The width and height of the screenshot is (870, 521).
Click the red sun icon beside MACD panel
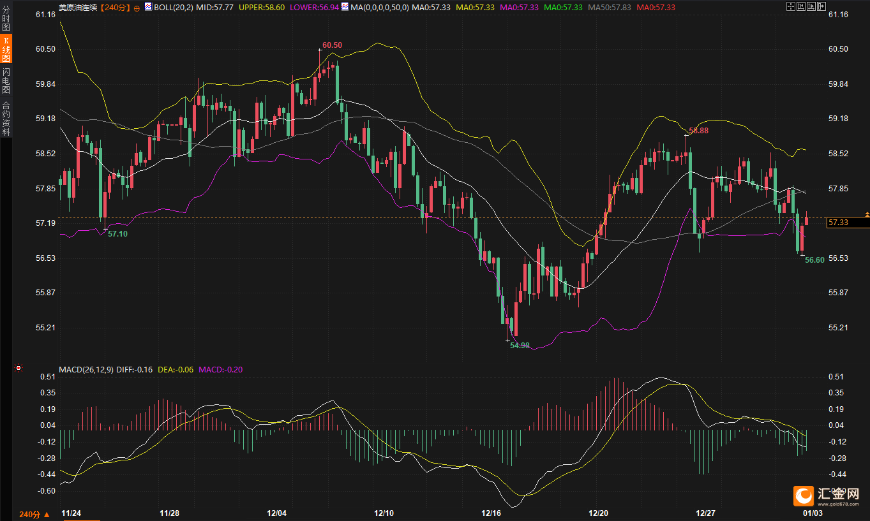click(x=19, y=368)
